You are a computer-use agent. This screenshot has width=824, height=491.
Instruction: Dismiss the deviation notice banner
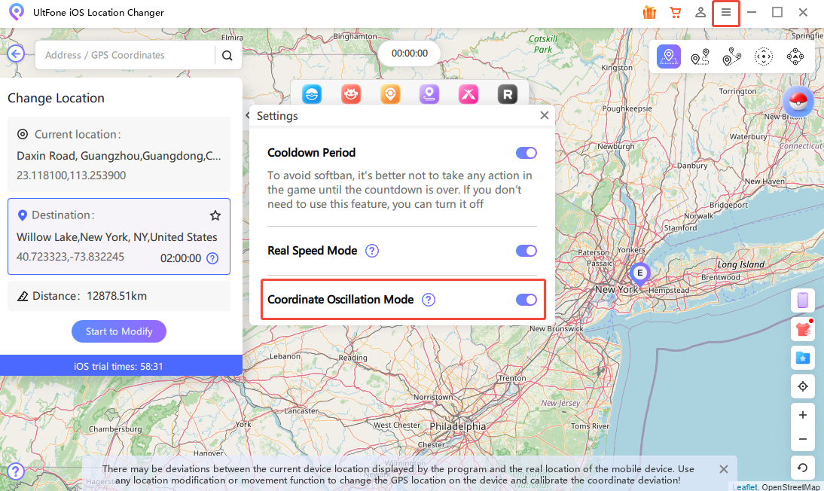coord(724,469)
